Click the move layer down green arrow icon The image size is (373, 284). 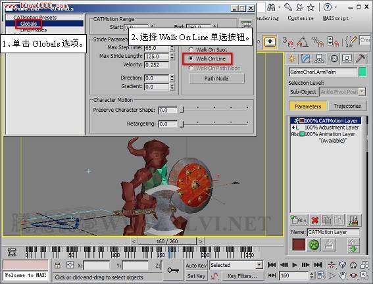(x=353, y=248)
